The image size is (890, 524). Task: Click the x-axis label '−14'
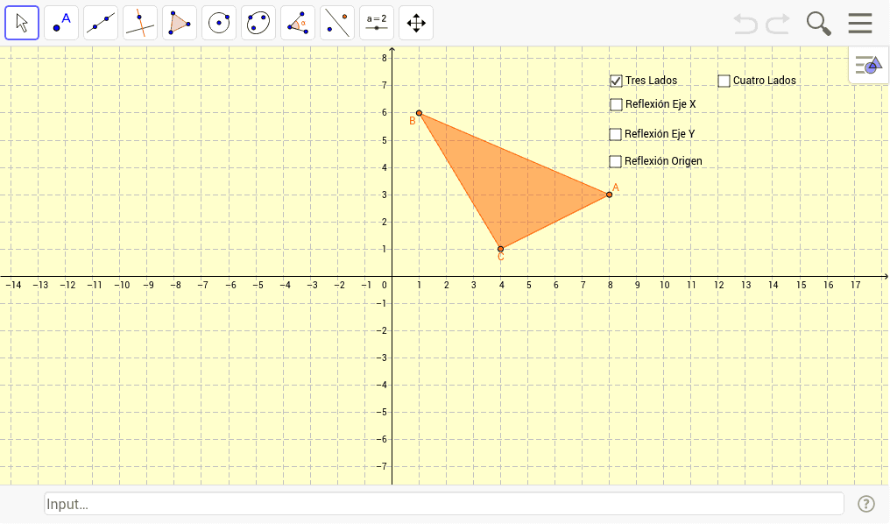coord(13,285)
